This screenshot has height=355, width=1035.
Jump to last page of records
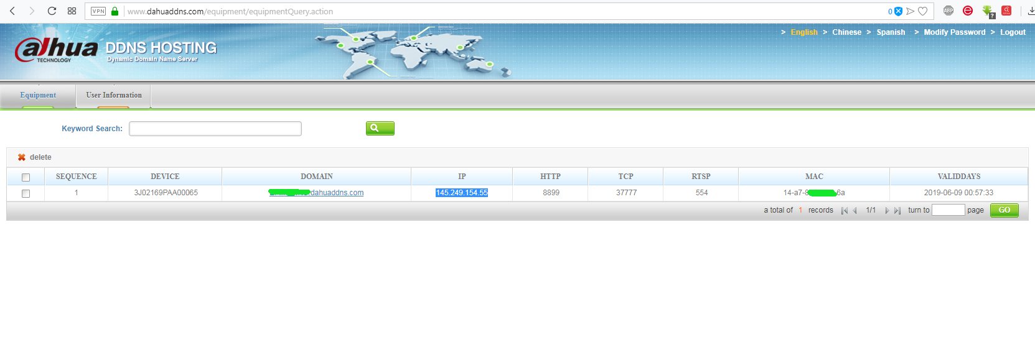[897, 211]
